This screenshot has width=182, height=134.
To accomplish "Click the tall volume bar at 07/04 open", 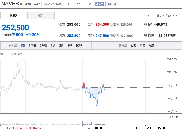I will pyautogui.click(x=82, y=120).
